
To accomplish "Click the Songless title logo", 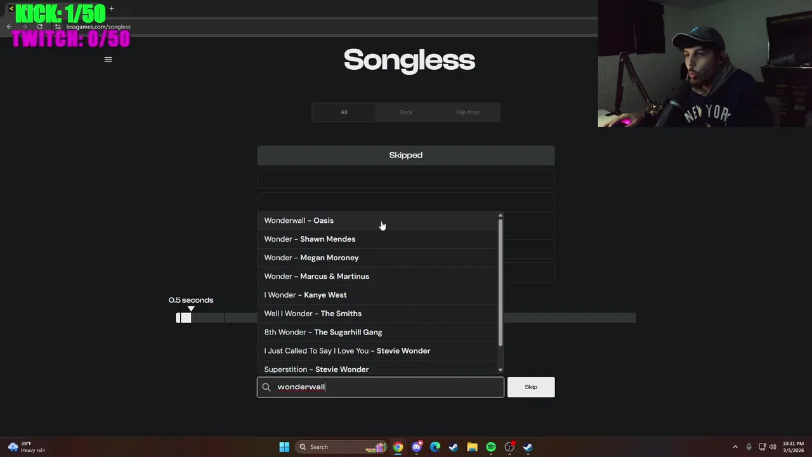I will click(409, 60).
